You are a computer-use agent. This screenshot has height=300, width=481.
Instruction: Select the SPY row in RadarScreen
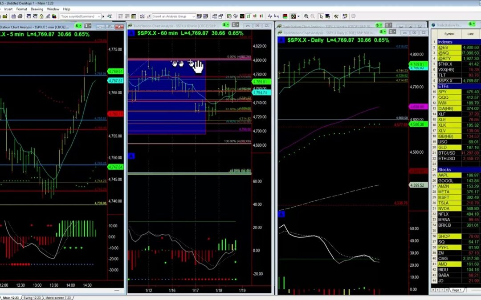(456, 92)
